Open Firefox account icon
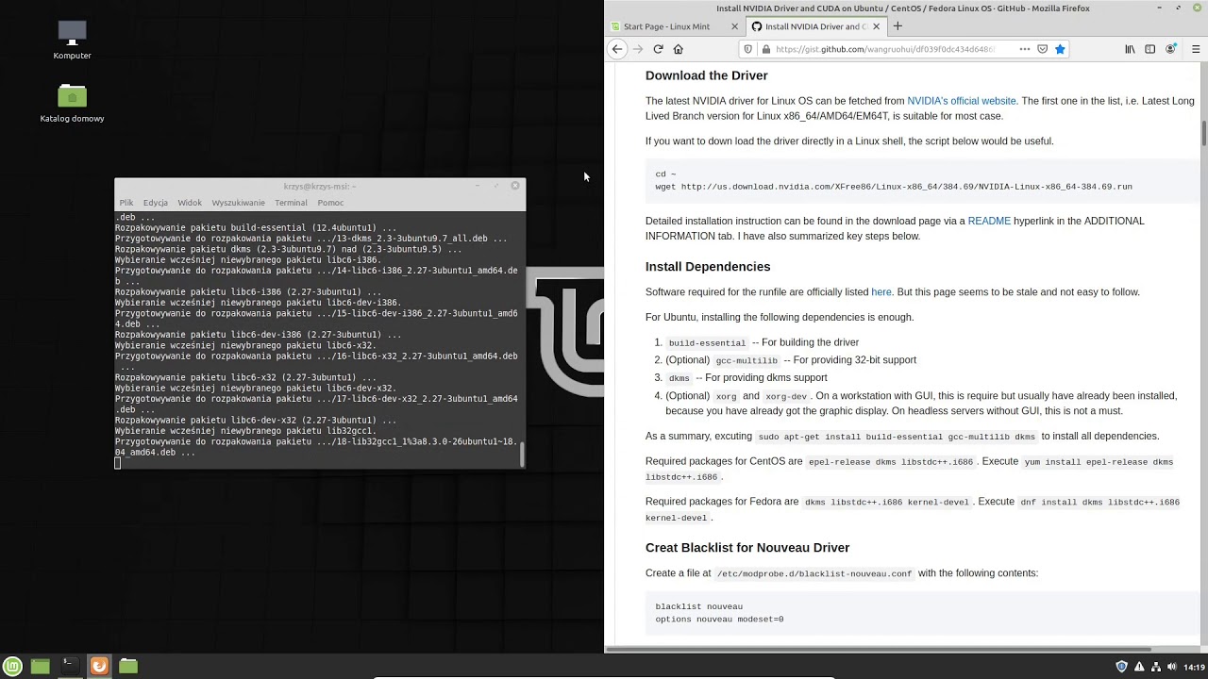This screenshot has width=1208, height=679. click(1170, 49)
